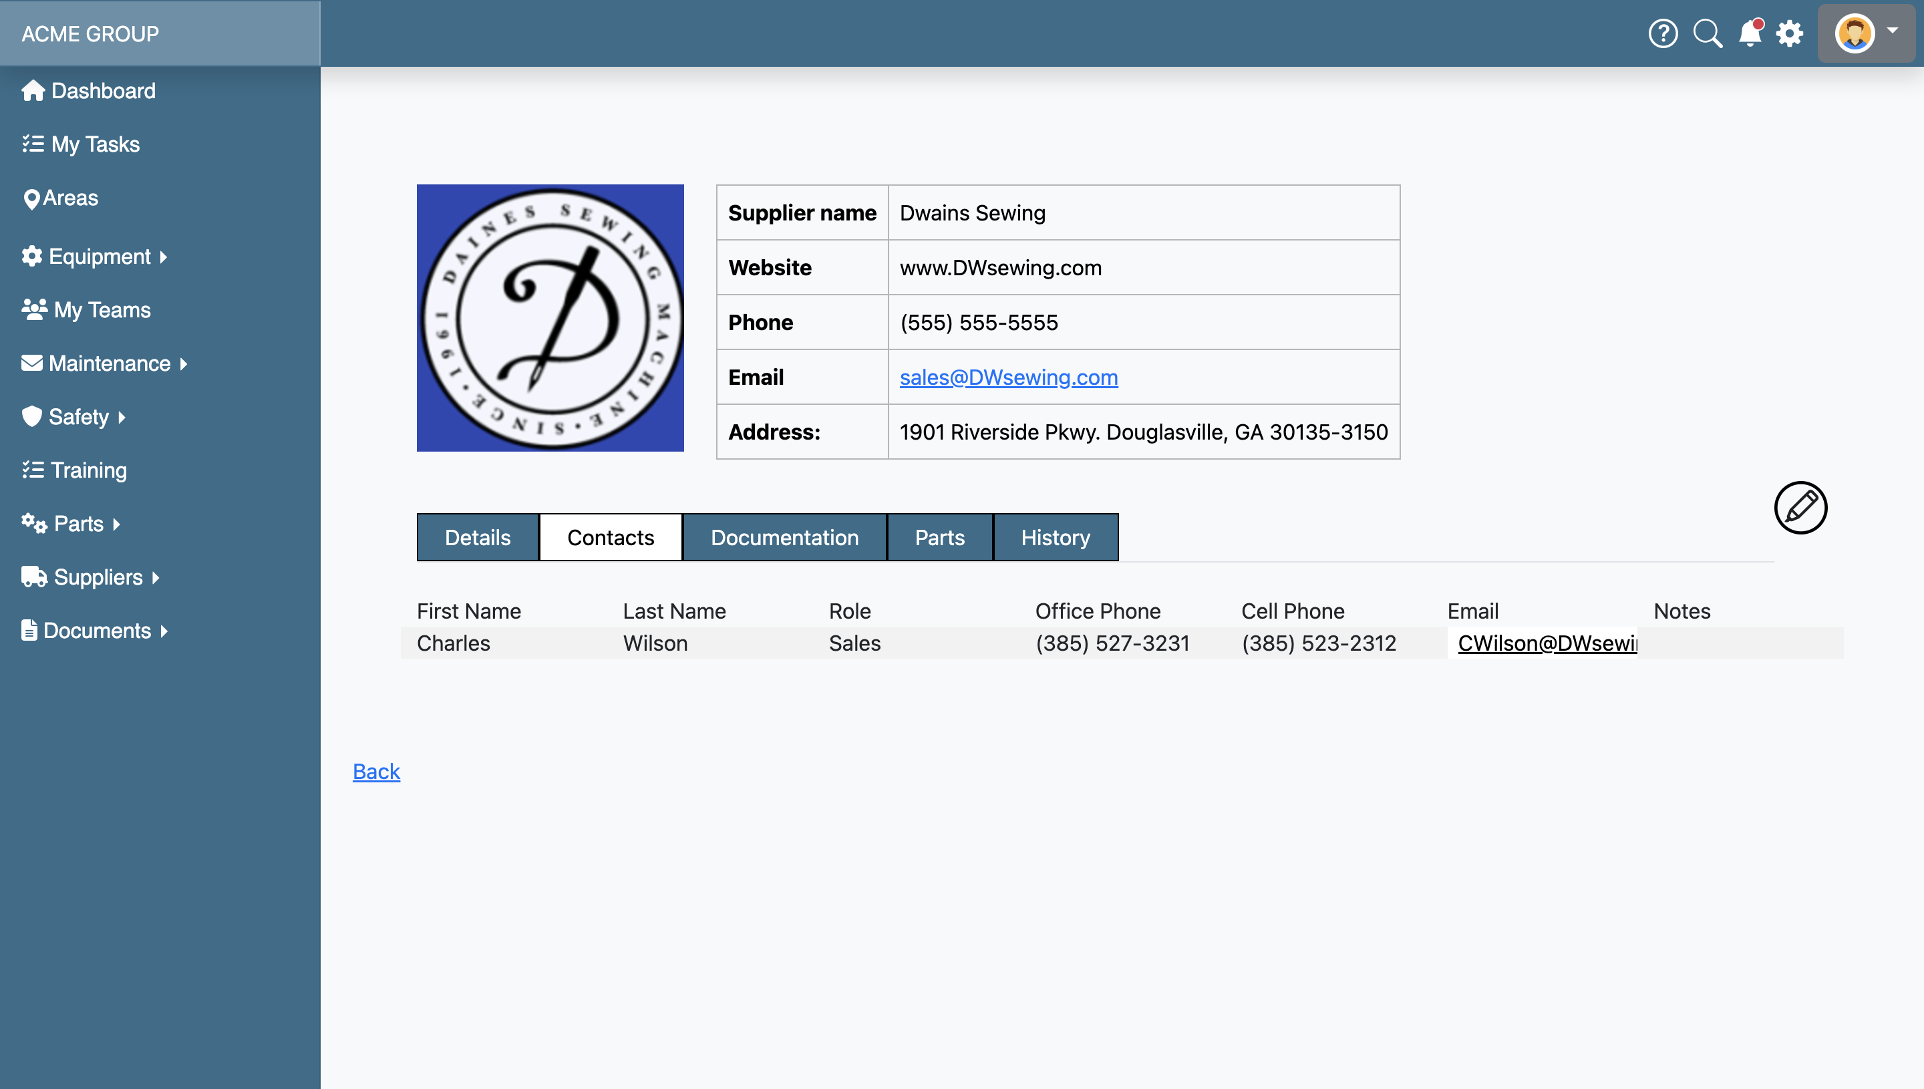1924x1089 pixels.
Task: Expand the Documents submenu
Action: (95, 631)
